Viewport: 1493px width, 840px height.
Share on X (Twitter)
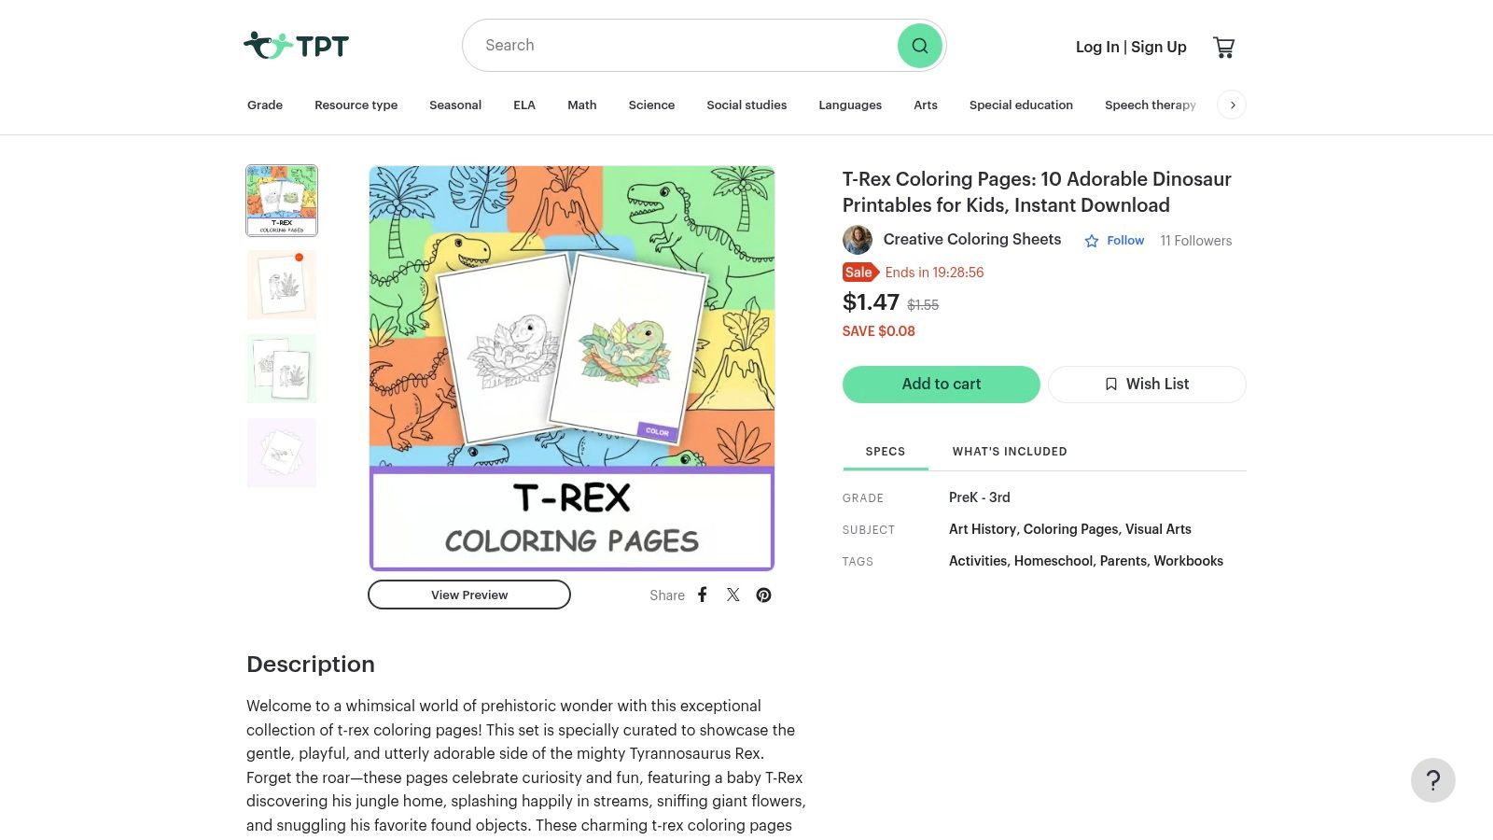[733, 595]
